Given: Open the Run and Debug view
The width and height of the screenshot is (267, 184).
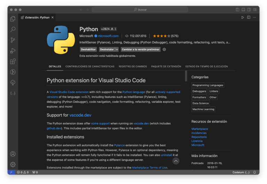Looking at the screenshot, I should click(x=13, y=51).
